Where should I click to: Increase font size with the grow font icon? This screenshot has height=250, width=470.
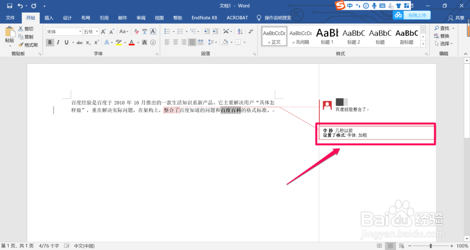point(103,31)
